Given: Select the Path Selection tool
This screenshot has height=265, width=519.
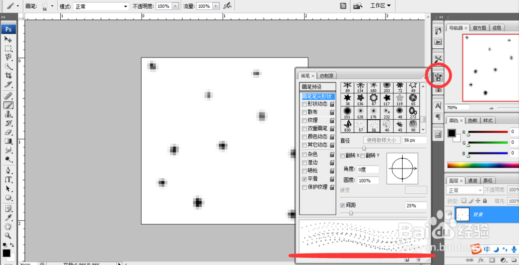Looking at the screenshot, I should pyautogui.click(x=8, y=189).
